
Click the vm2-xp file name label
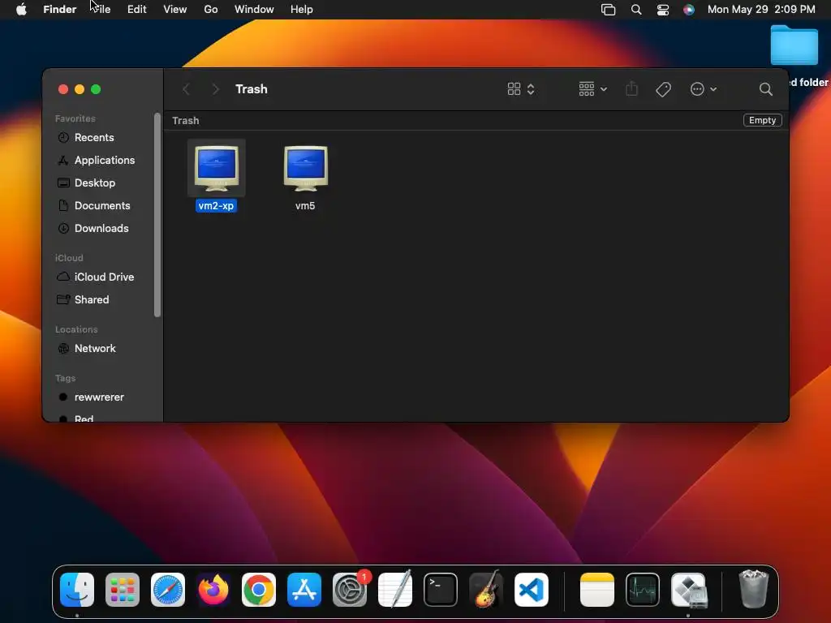(x=216, y=205)
